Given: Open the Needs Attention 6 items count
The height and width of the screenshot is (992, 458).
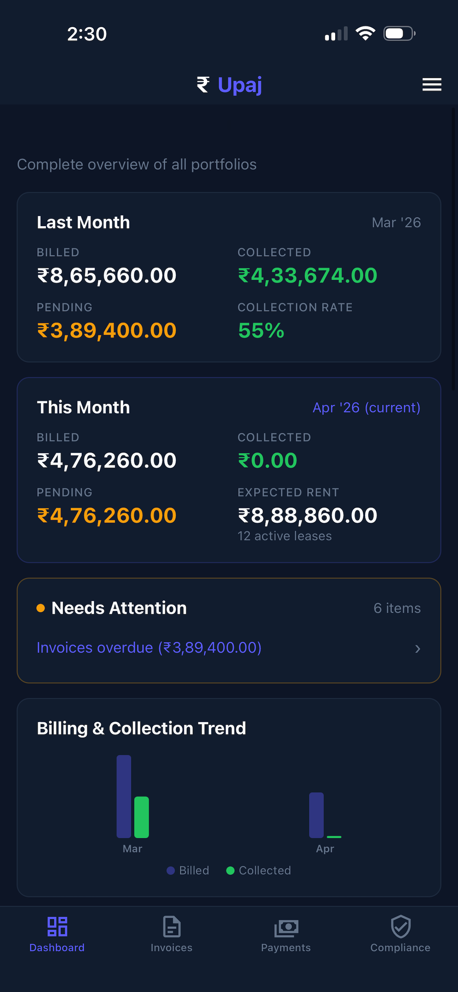Looking at the screenshot, I should point(397,608).
